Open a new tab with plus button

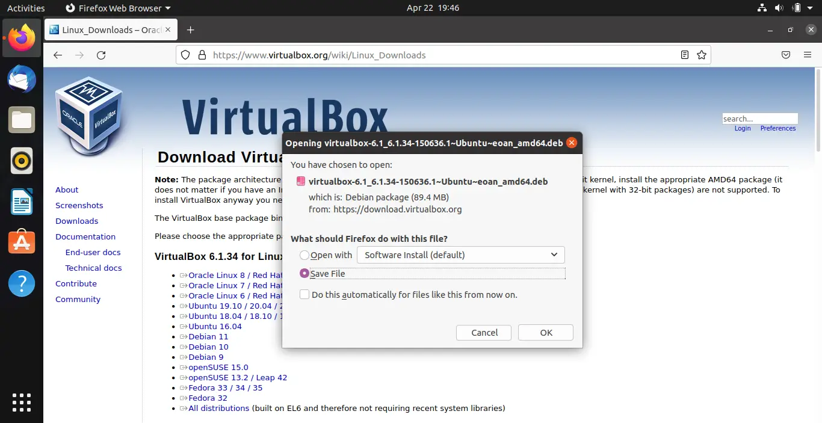click(x=191, y=30)
